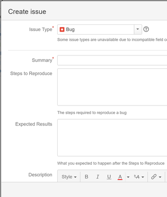Click the Summary field label
The width and height of the screenshot is (167, 197).
tap(42, 60)
